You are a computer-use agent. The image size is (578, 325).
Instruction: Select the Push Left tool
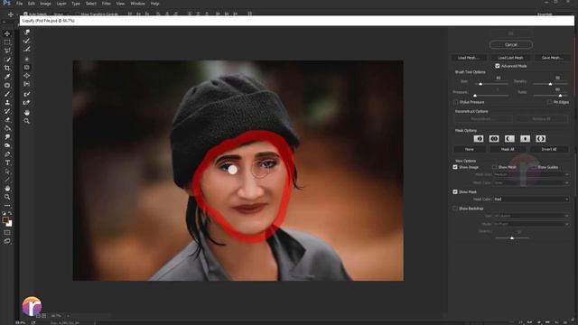tap(27, 84)
